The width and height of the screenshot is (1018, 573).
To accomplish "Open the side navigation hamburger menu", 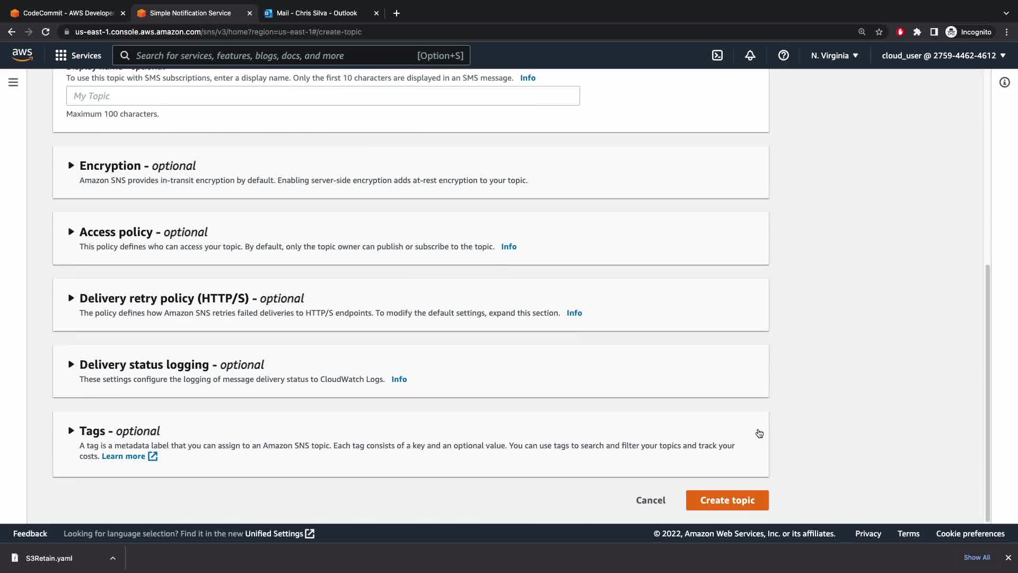I will coord(13,82).
